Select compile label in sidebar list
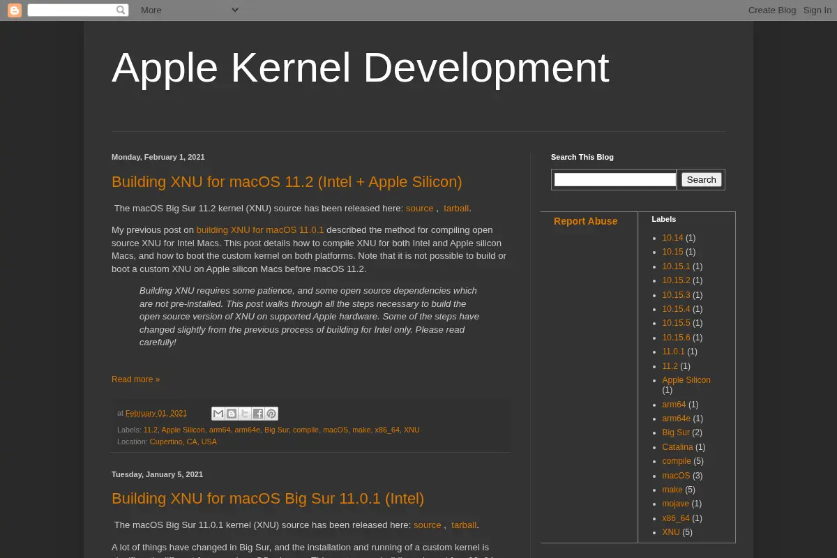This screenshot has width=837, height=558. 677,461
